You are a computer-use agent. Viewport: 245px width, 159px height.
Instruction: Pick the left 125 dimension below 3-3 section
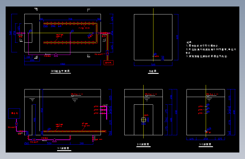pyautogui.click(x=191, y=139)
